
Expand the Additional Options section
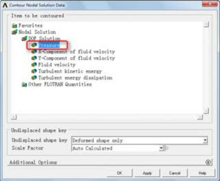click(208, 162)
